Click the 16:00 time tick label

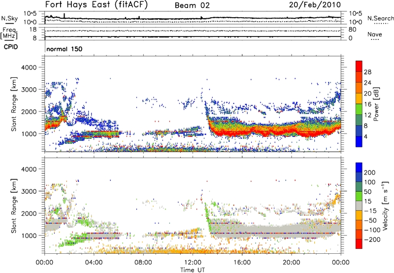pos(242,263)
